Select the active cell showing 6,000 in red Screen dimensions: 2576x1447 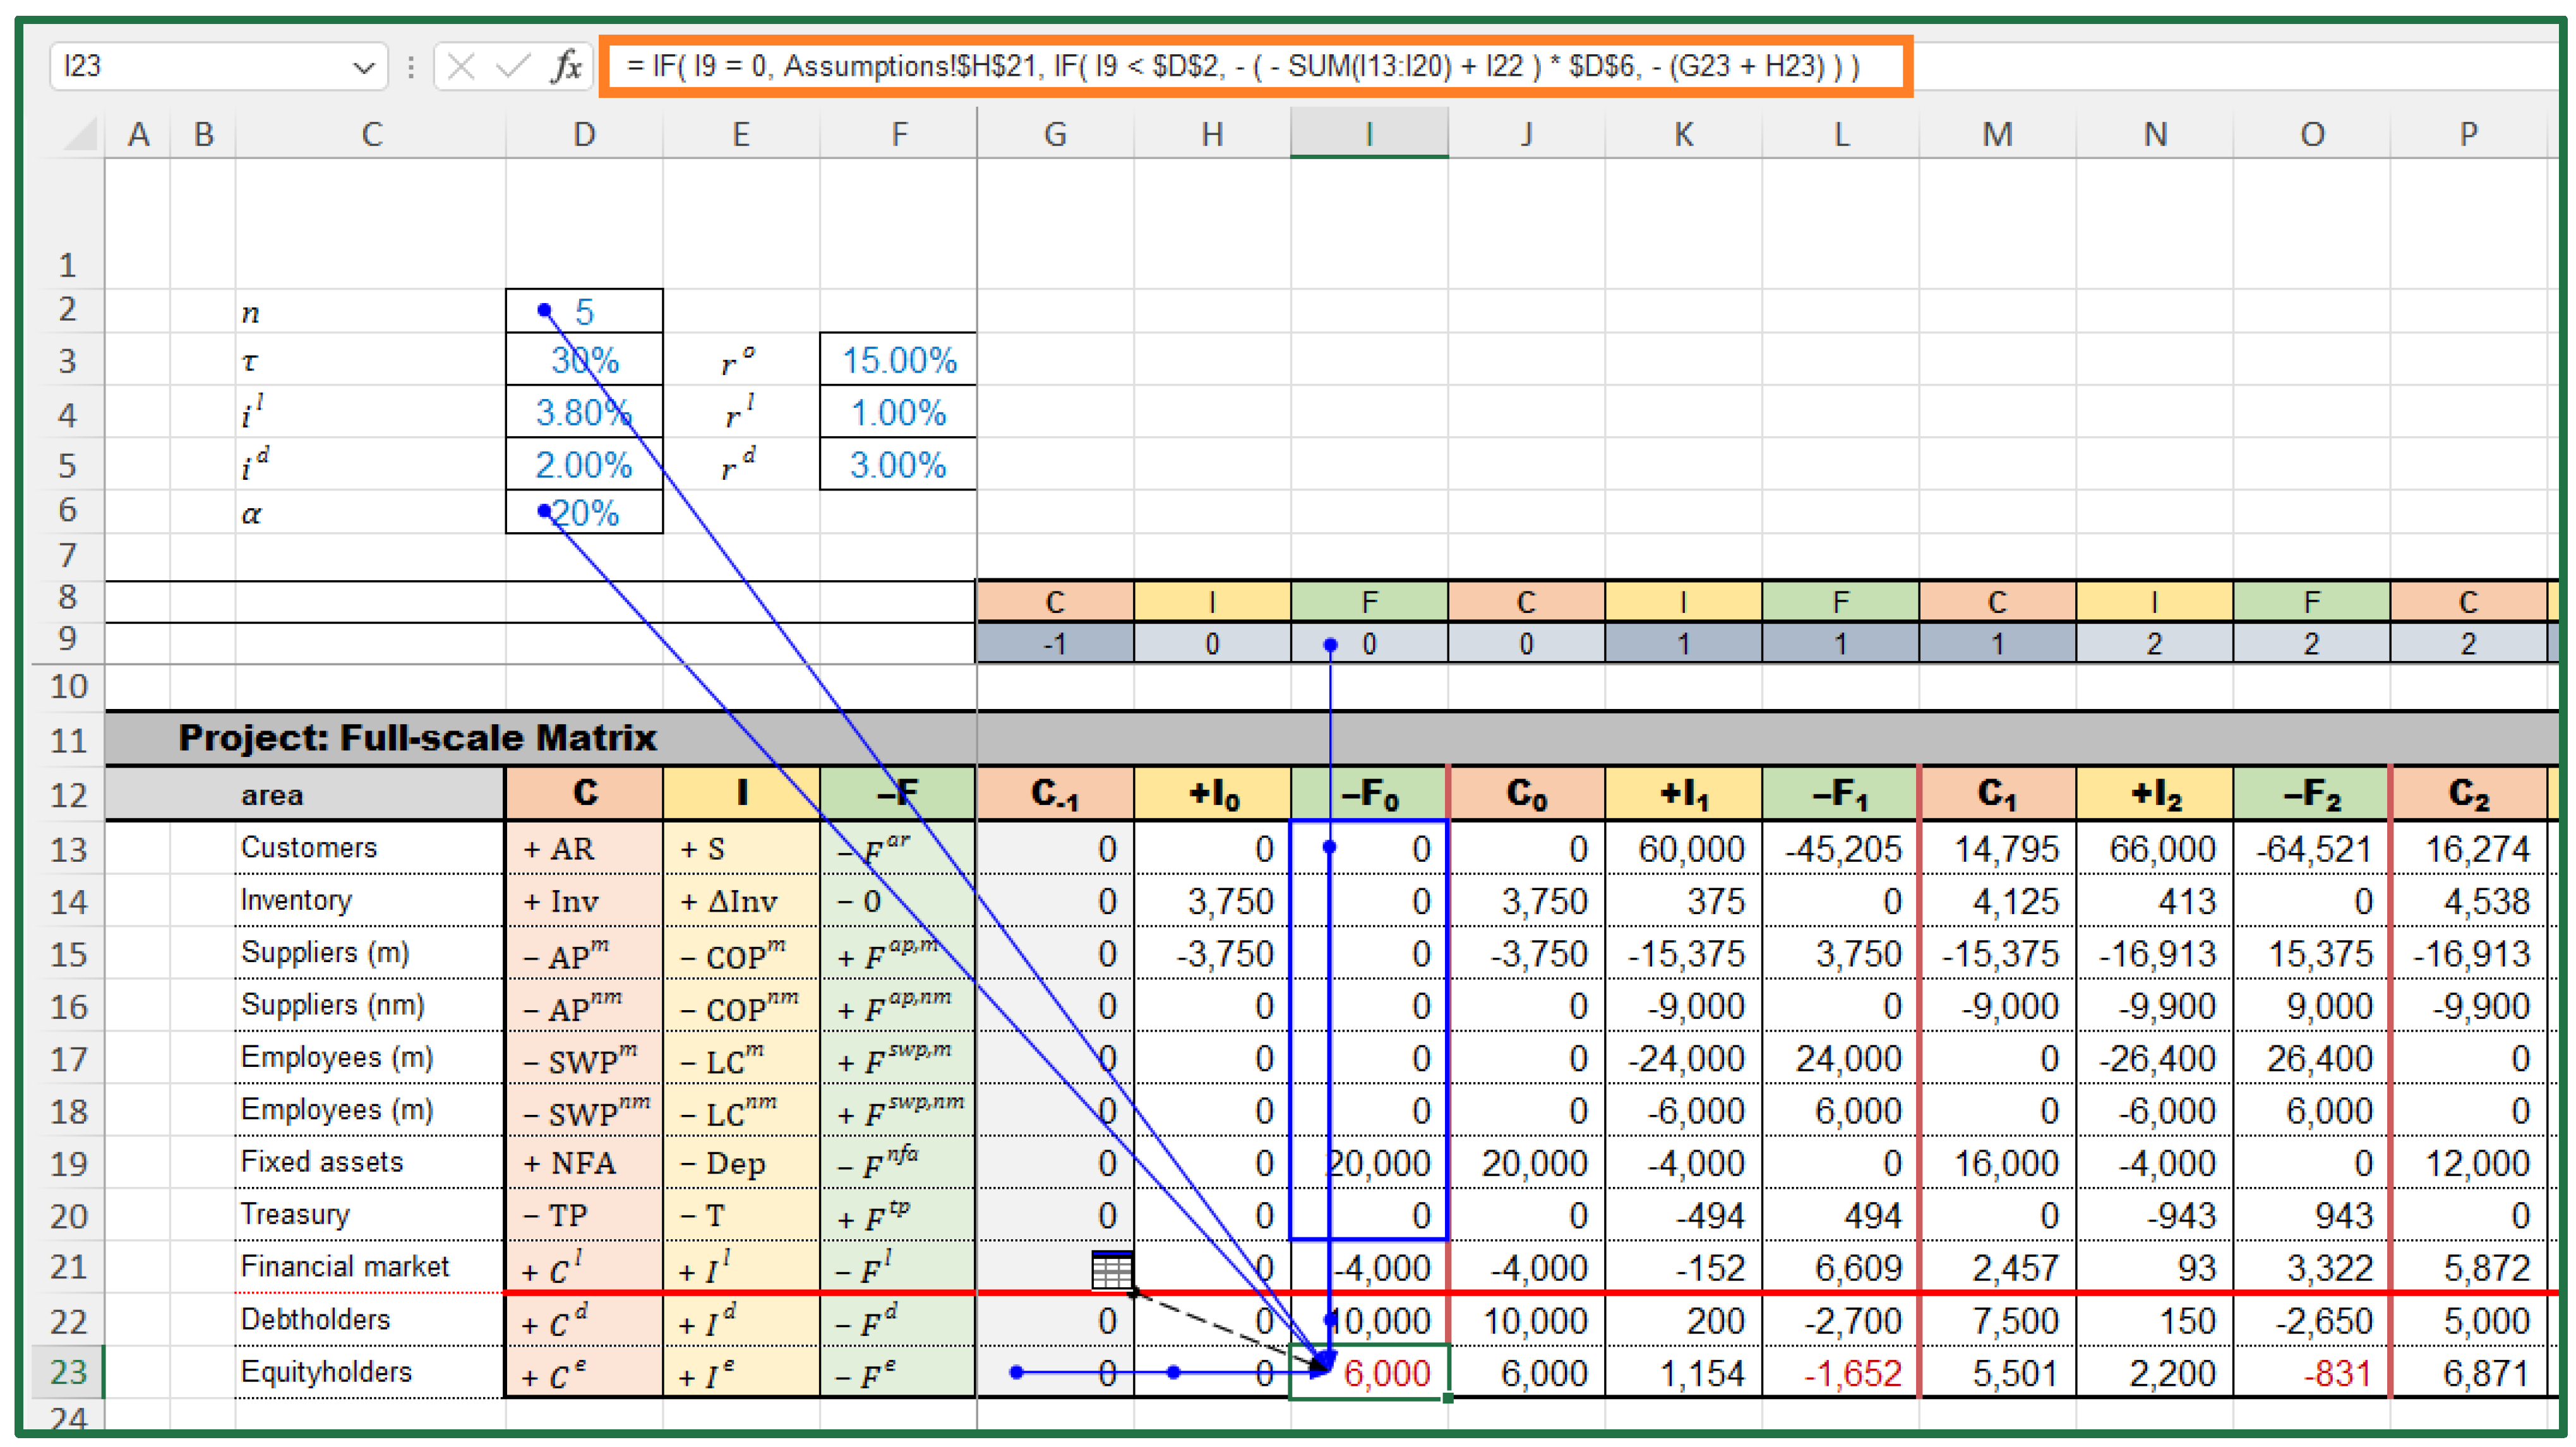[x=1369, y=1372]
